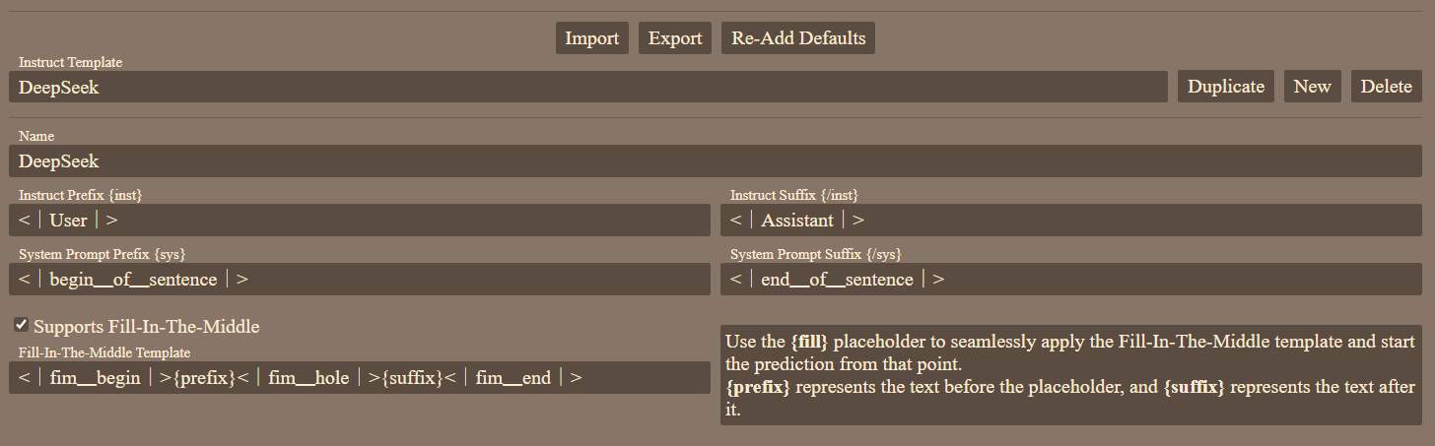This screenshot has height=446, width=1435.
Task: Click the "Instruct Template" label
Action: [x=70, y=62]
